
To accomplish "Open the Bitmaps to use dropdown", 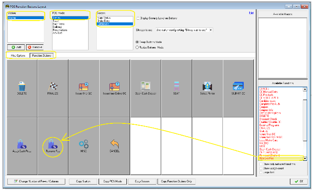I will pos(210,30).
